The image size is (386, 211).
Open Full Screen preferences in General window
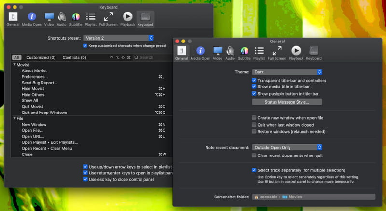[x=277, y=52]
